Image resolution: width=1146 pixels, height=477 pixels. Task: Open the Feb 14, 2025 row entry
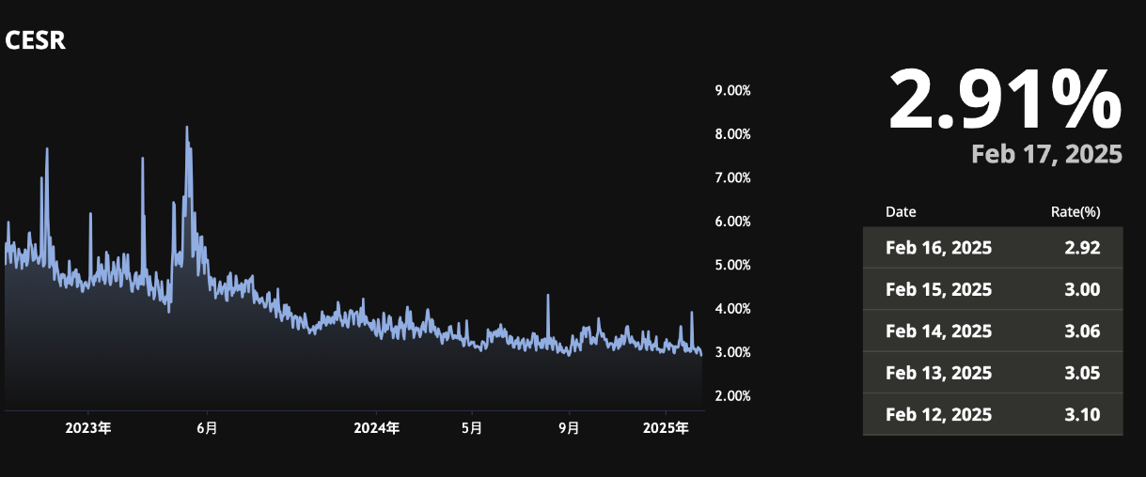pos(992,331)
